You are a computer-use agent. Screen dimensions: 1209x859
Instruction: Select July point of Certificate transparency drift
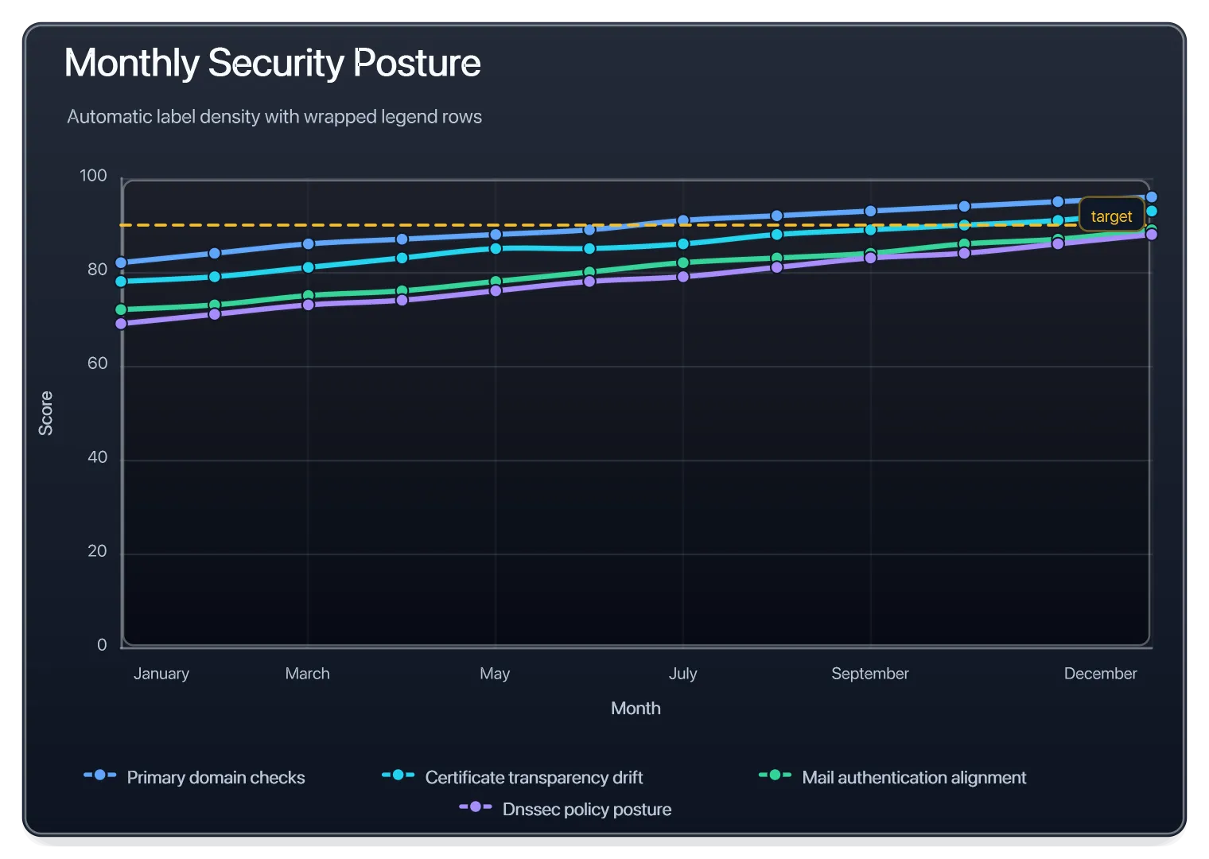point(683,244)
